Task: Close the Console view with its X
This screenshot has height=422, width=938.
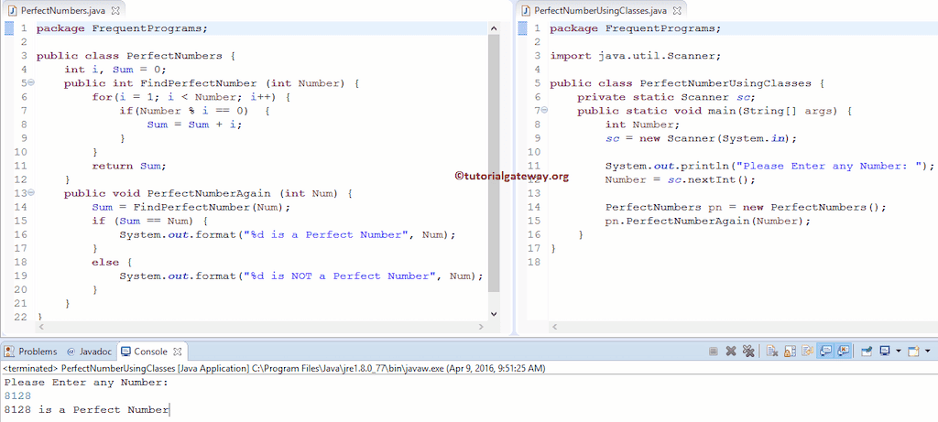Action: (x=177, y=352)
